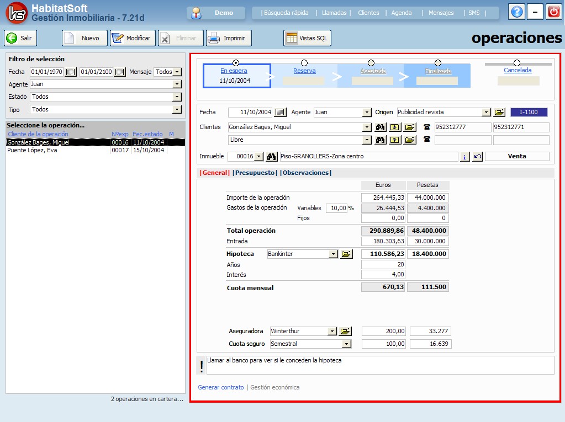Select the Cancelada status radio button

coord(517,63)
